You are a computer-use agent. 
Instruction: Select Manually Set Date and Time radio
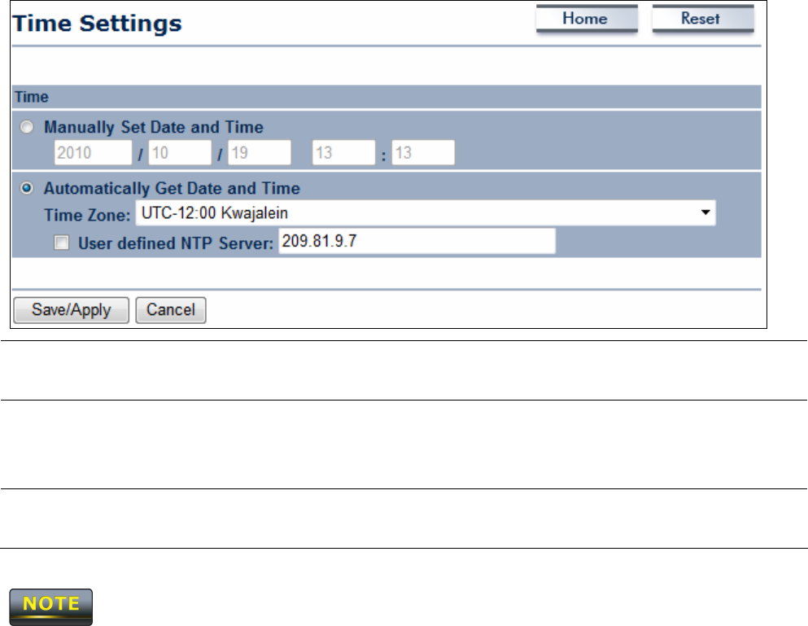click(27, 127)
